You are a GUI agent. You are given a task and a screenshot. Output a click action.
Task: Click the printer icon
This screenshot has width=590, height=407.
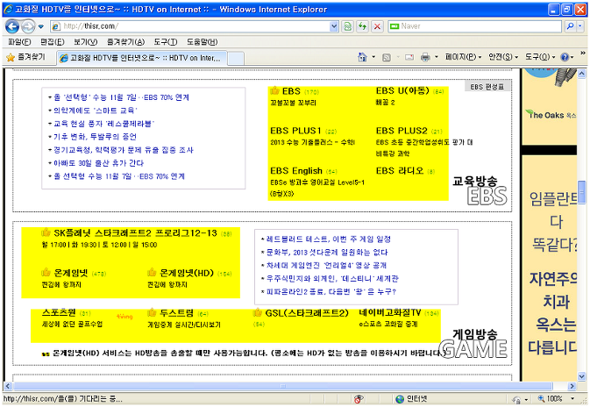[425, 58]
